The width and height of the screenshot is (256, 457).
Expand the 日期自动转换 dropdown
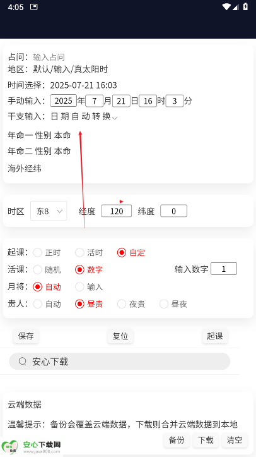coord(84,116)
